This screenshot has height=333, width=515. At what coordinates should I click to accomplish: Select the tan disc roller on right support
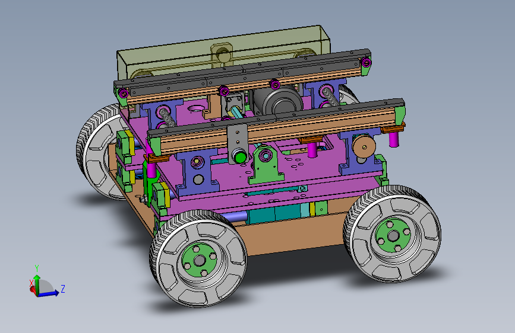364,147
